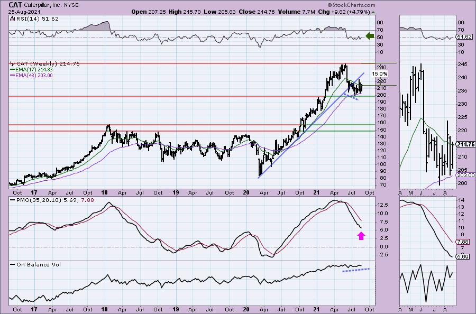Select the 25-Aug-2021 date label
476x314 pixels.
24,12
